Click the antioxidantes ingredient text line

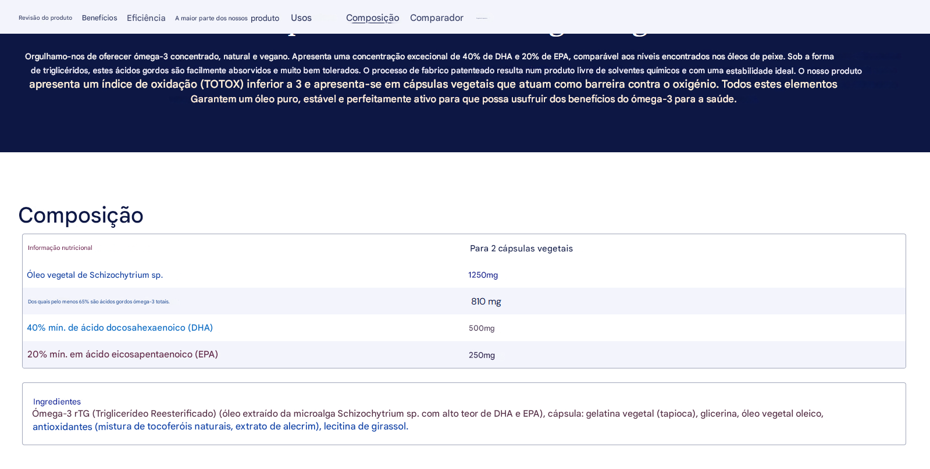coord(220,427)
